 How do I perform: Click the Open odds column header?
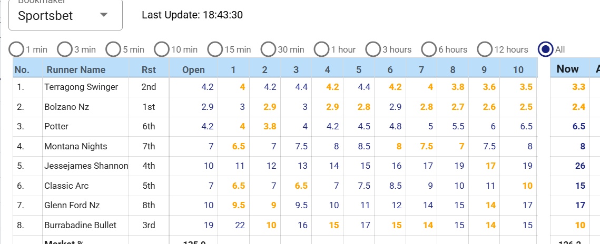[193, 69]
